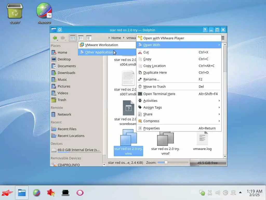This screenshot has width=266, height=200.
Task: Click the 49.5 GiB free space bar
Action: click(x=208, y=163)
